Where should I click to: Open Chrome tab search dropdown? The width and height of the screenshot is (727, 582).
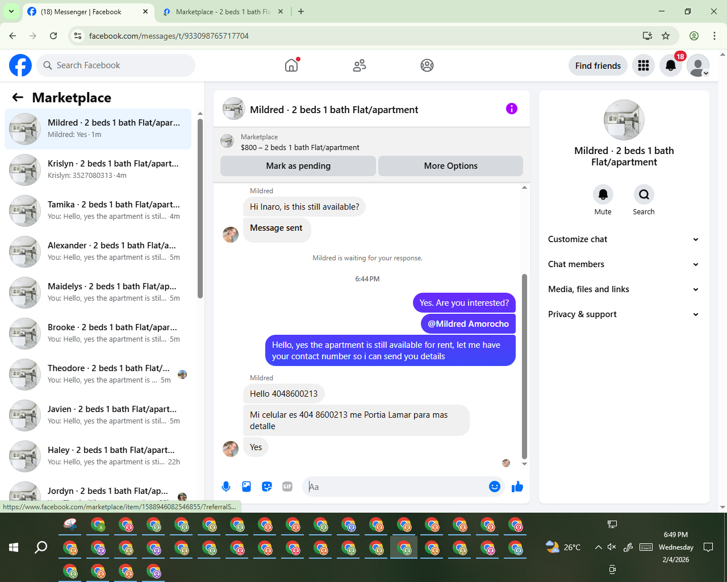tap(11, 11)
